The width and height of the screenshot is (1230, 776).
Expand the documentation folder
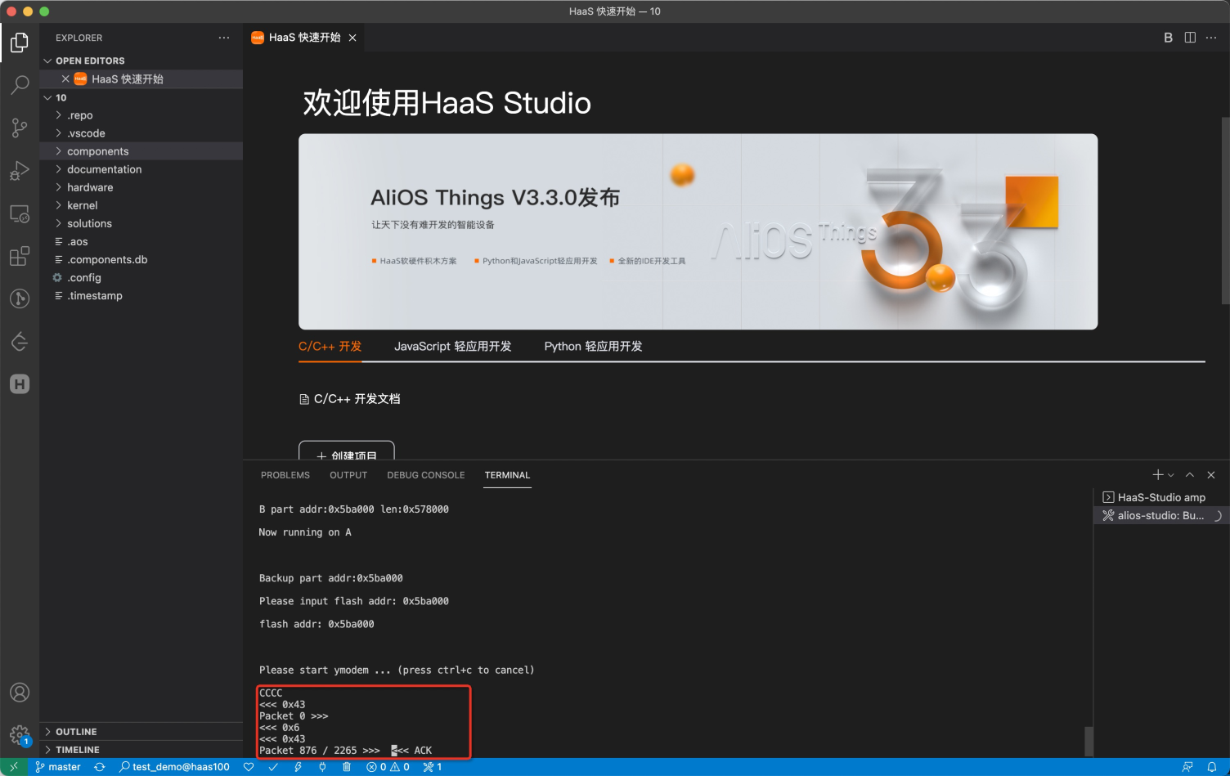(141, 169)
